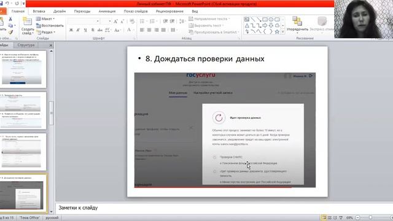The image size is (393, 221).
Task: Toggle text shadow S formatting
Action: coord(93,30)
